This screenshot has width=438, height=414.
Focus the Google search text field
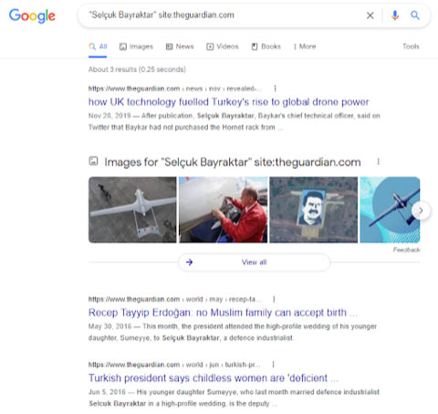click(x=222, y=16)
